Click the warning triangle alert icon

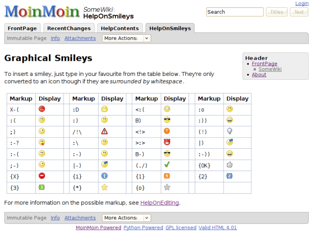tap(104, 131)
